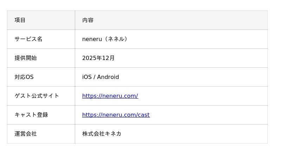
Task: Click the 内容 header cell
Action: (171, 20)
